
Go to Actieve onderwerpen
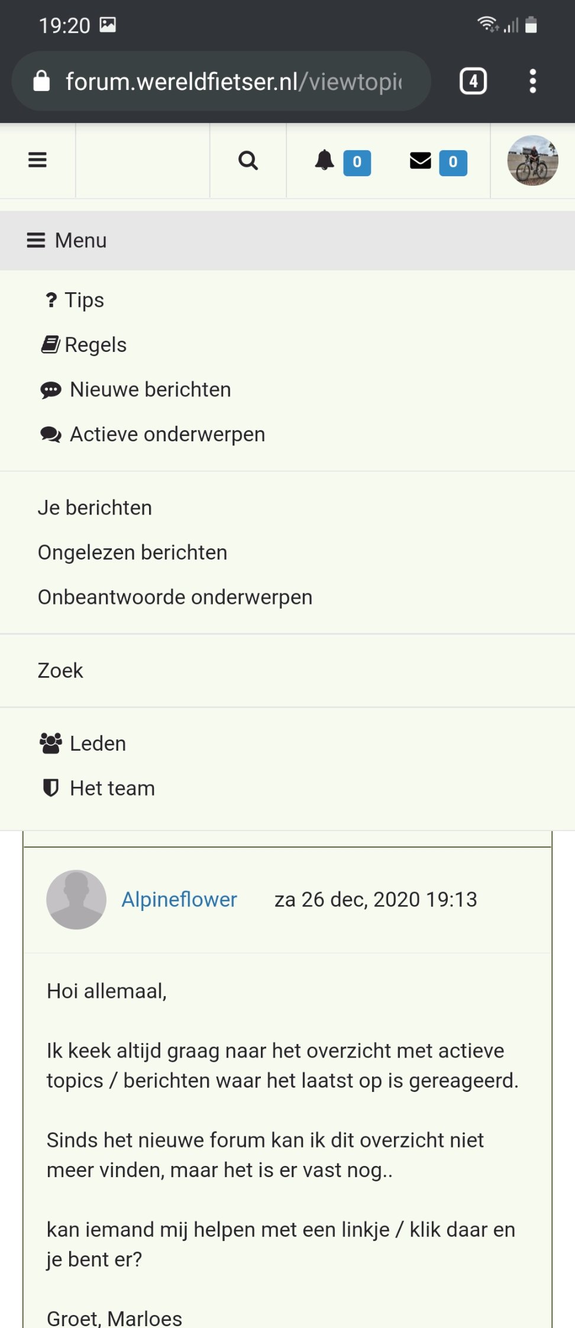(x=167, y=435)
